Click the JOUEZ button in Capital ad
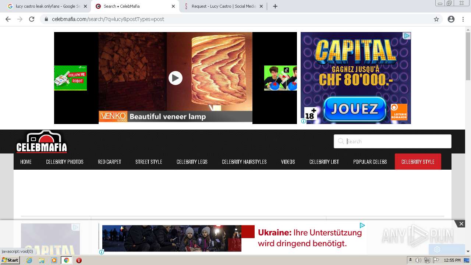This screenshot has width=471, height=265. [355, 109]
